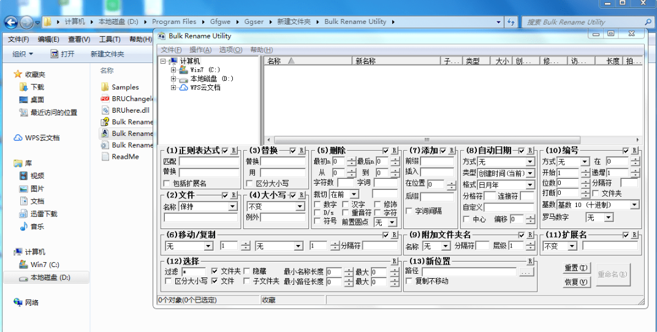Open the 基数 10 (十进制) dropdown
Screen dimensions: 657x332
point(635,205)
